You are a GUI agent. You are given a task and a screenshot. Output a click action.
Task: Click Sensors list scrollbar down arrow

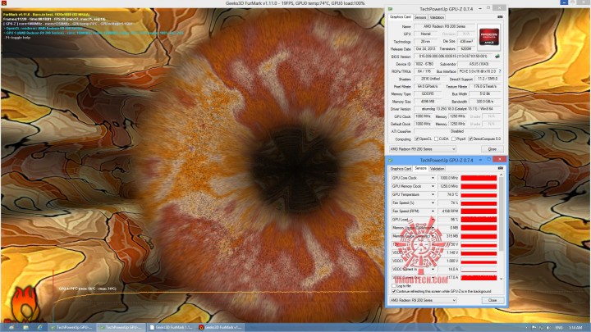coord(501,279)
